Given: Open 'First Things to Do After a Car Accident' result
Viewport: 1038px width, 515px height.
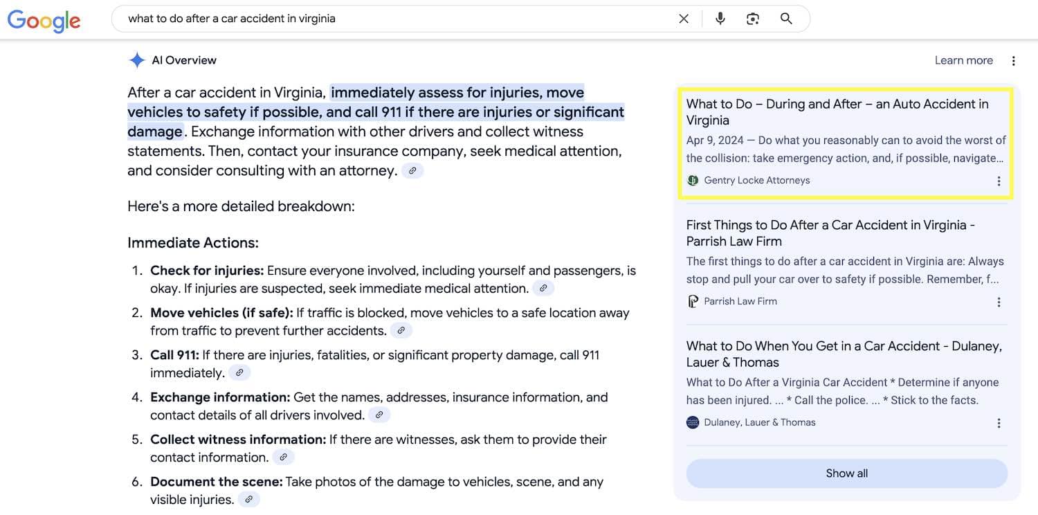Looking at the screenshot, I should pos(830,233).
